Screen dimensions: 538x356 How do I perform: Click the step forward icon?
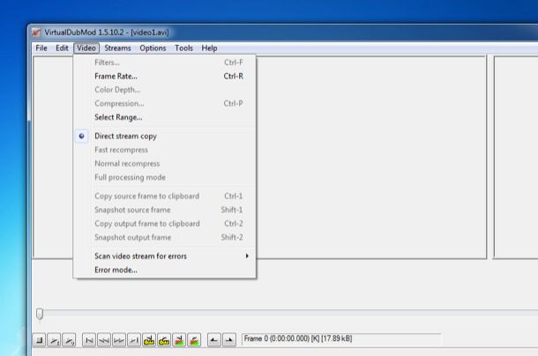pyautogui.click(x=119, y=340)
